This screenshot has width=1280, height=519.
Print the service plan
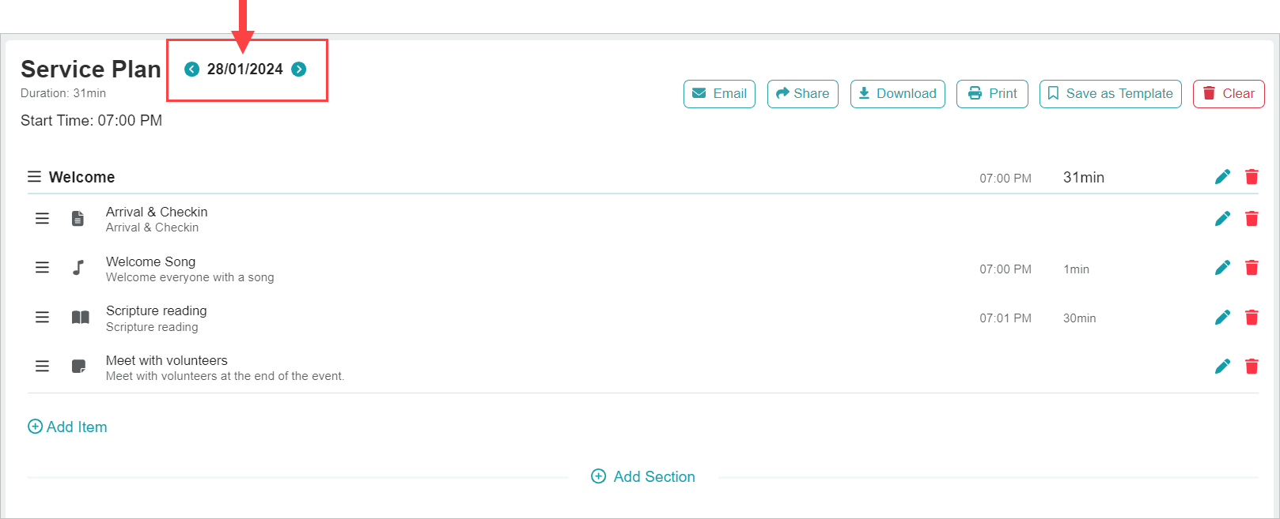pyautogui.click(x=992, y=93)
